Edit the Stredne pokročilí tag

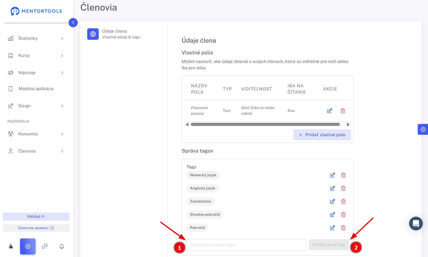point(332,215)
